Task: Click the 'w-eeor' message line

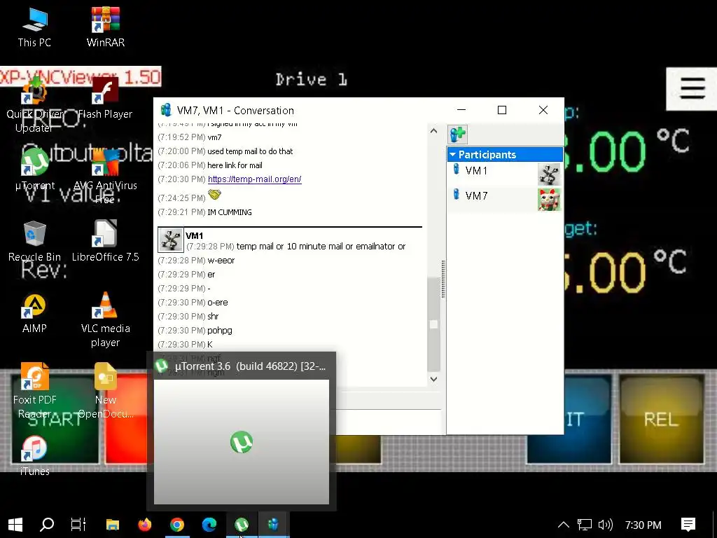Action: pyautogui.click(x=221, y=261)
